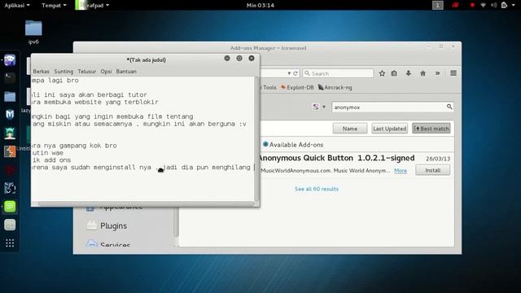Select the Available Add-ons radio button
This screenshot has height=293, width=521.
click(x=265, y=145)
